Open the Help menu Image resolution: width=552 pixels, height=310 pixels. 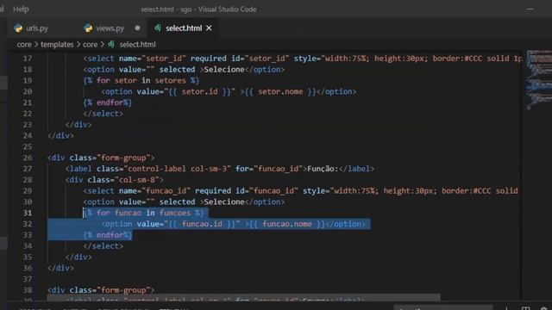coord(21,9)
